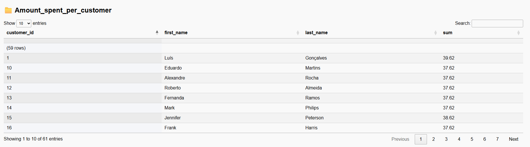
Task: Click the sum column sort arrows icon
Action: pos(518,32)
